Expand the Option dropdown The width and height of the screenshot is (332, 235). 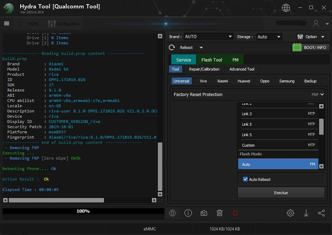pyautogui.click(x=323, y=37)
